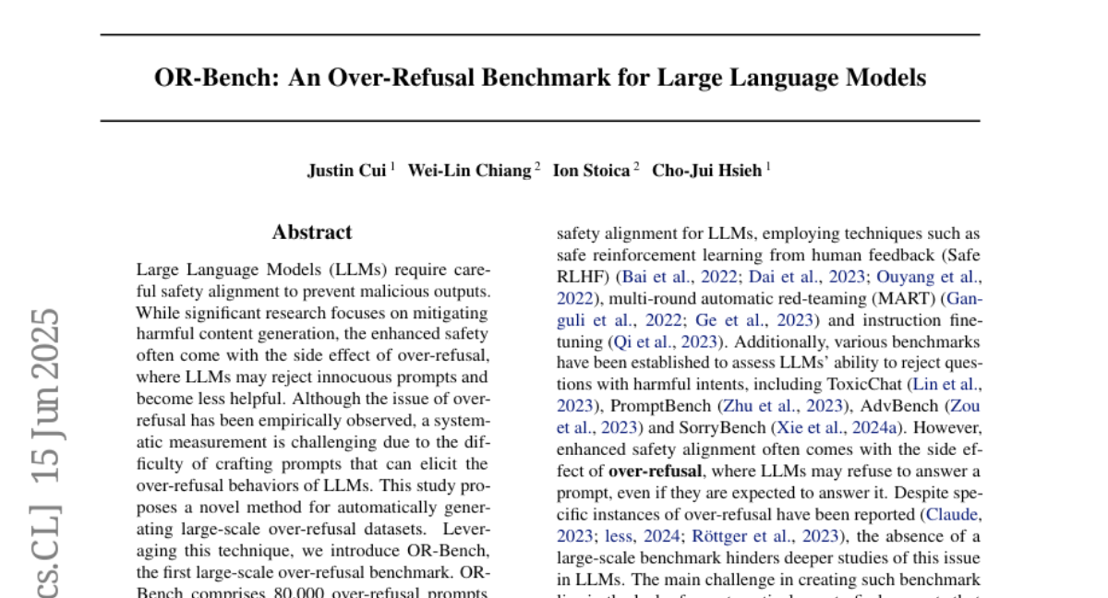The height and width of the screenshot is (598, 1108).
Task: Click the OR-Bench paper title
Action: click(x=539, y=78)
